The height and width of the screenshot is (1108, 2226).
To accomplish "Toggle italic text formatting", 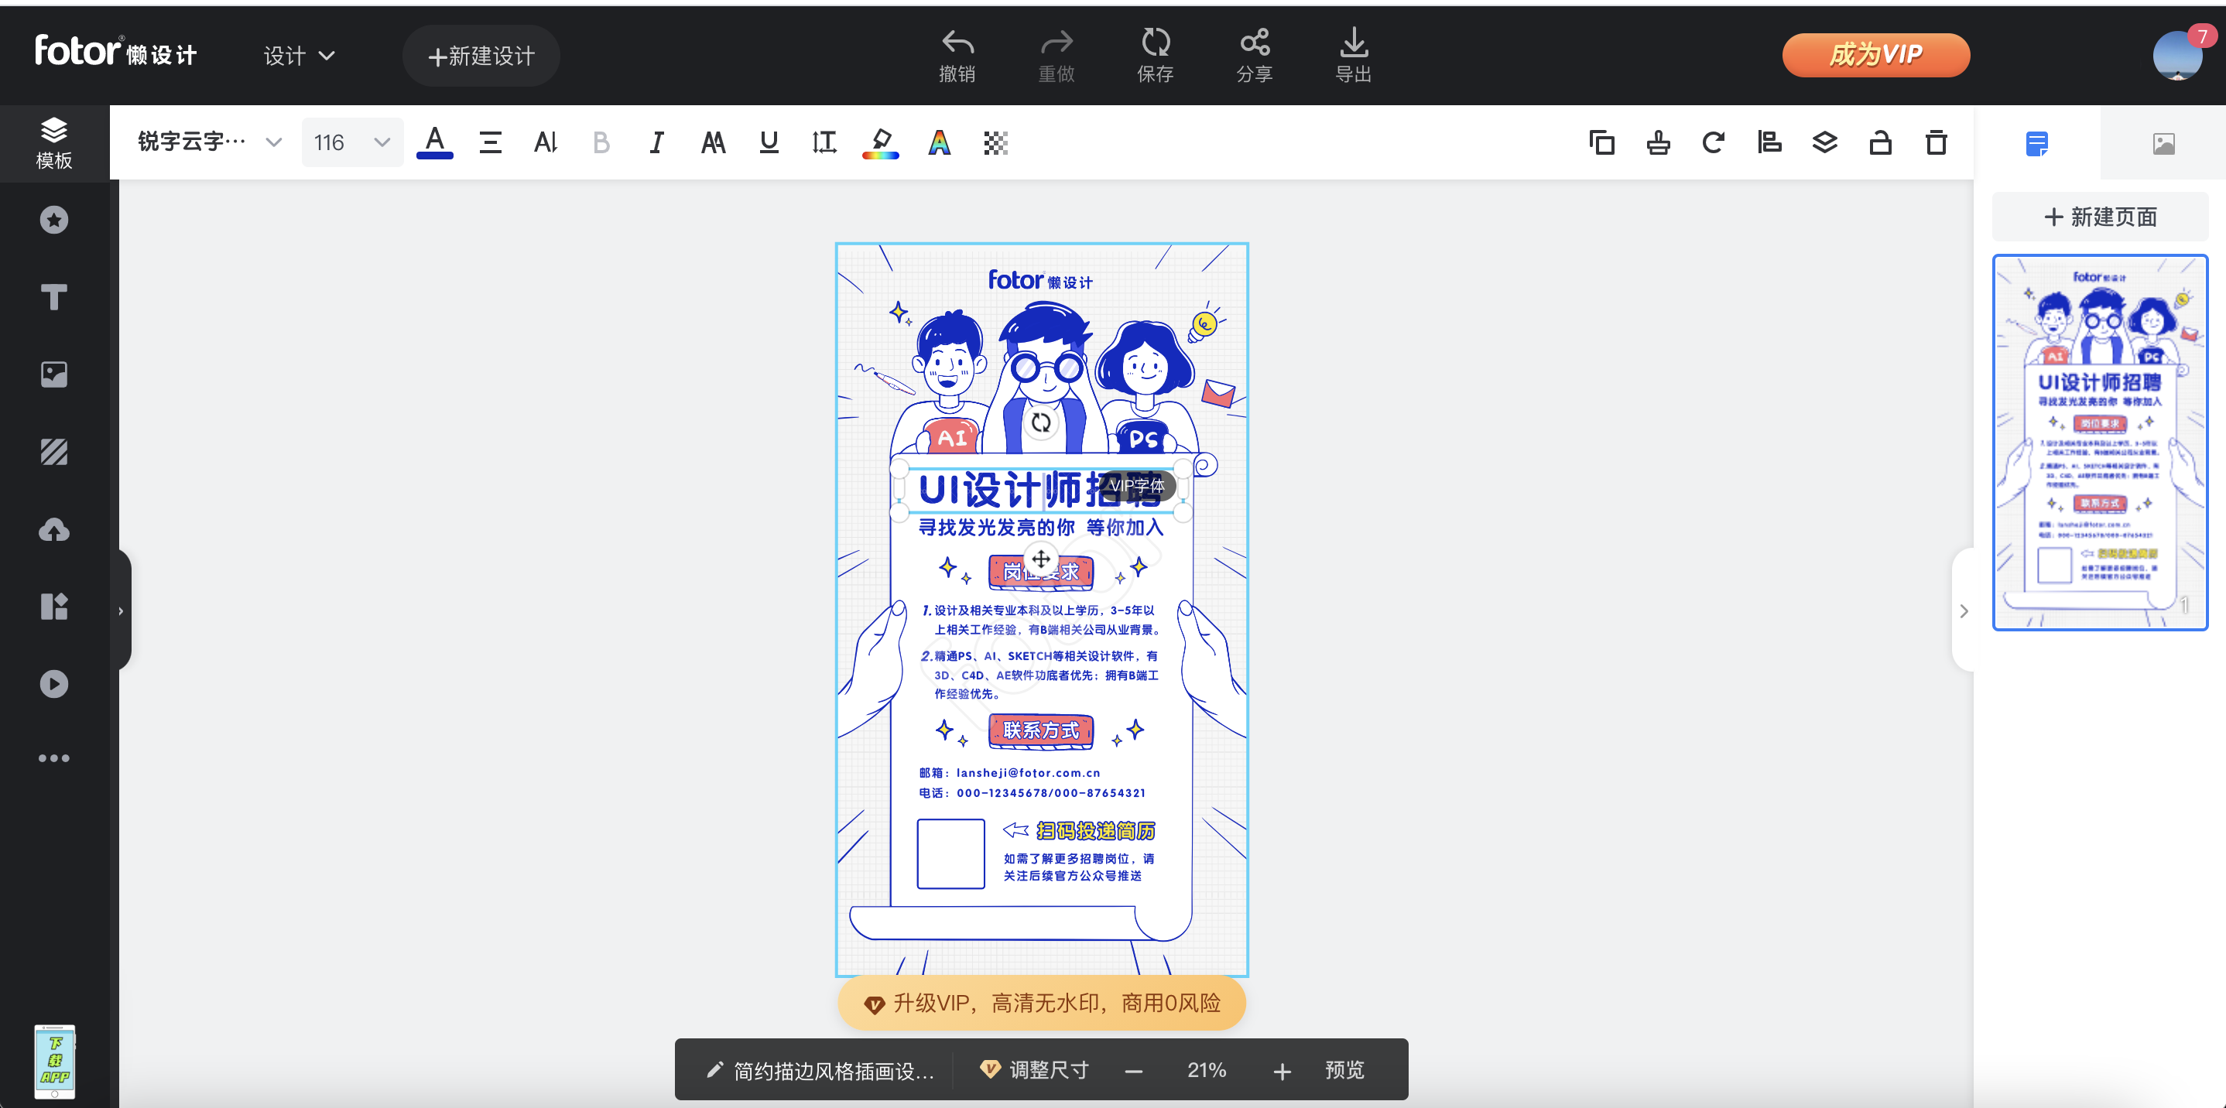I will (x=657, y=142).
